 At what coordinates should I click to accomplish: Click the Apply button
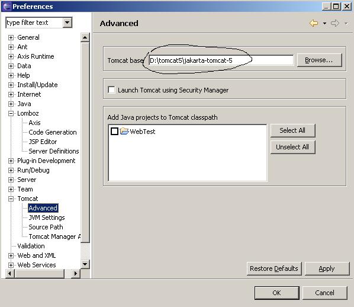point(327,268)
